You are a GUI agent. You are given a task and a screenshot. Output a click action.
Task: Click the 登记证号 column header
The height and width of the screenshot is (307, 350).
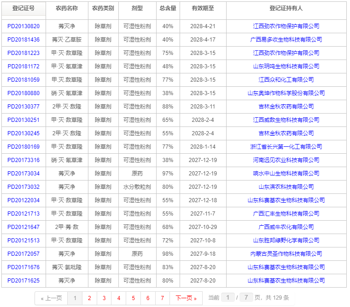pyautogui.click(x=23, y=8)
